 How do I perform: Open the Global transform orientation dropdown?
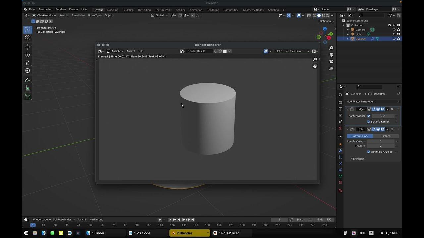(x=159, y=15)
